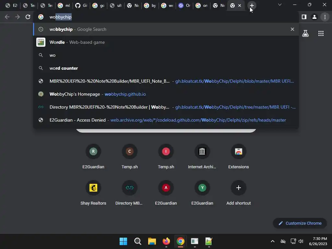This screenshot has width=332, height=249.
Task: Open the profile account icon
Action: point(314,17)
